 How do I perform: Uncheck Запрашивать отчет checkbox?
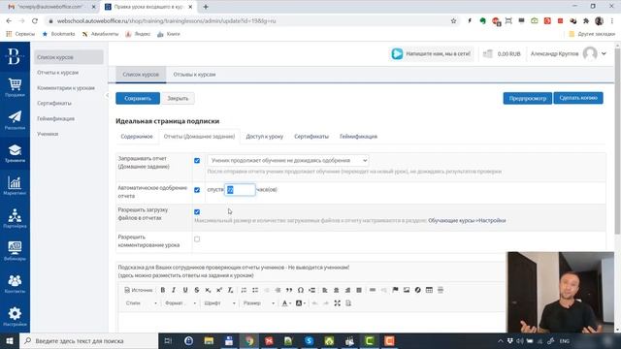[197, 161]
